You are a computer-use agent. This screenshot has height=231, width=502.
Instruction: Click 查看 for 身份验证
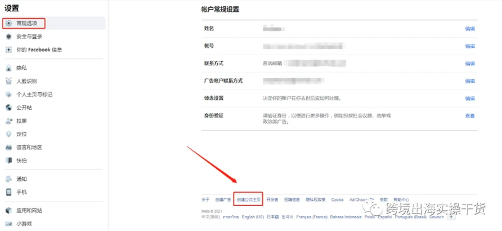[469, 116]
